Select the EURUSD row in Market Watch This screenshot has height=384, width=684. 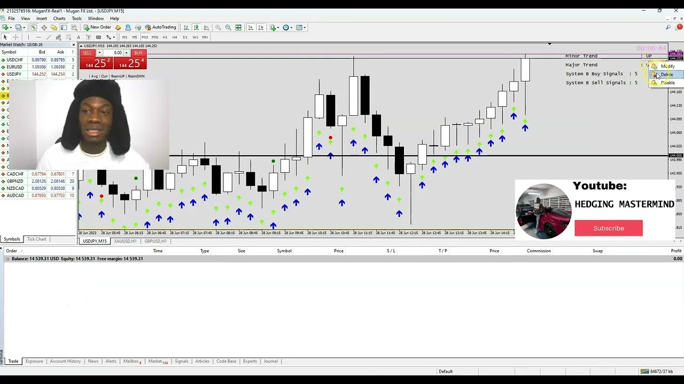pos(38,67)
